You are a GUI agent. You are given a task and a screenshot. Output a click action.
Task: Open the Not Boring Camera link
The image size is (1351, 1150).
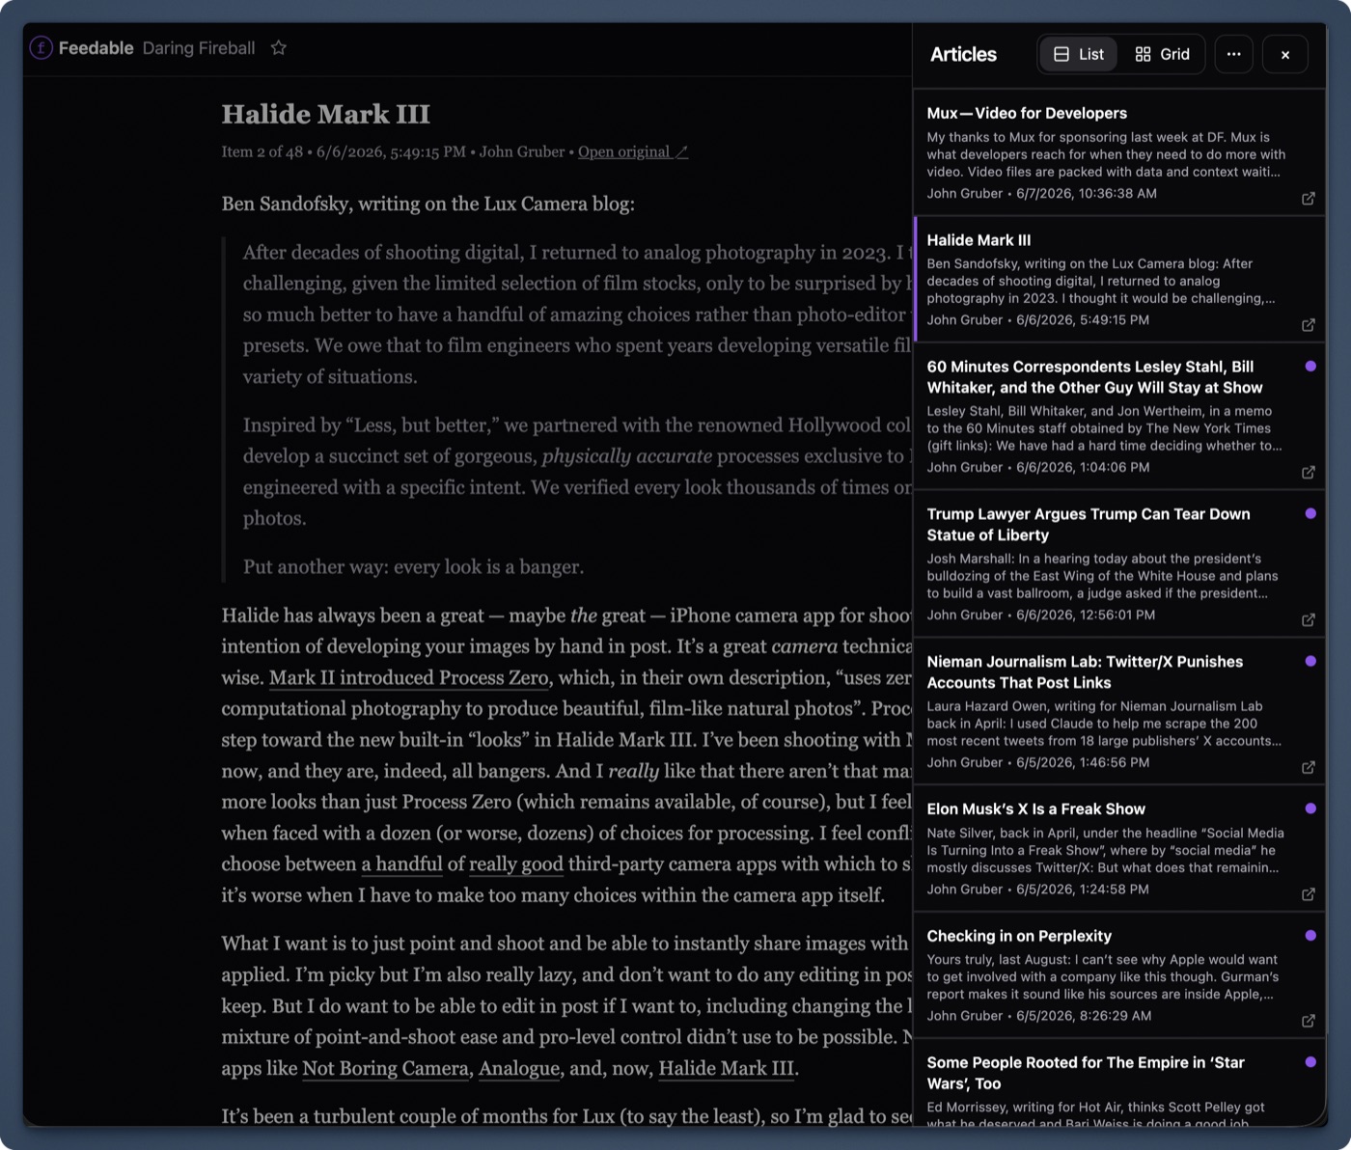(385, 1069)
